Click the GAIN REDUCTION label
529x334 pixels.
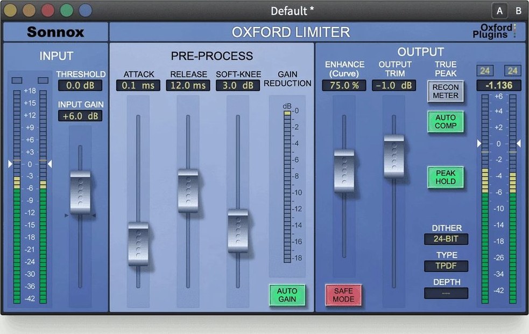click(287, 79)
